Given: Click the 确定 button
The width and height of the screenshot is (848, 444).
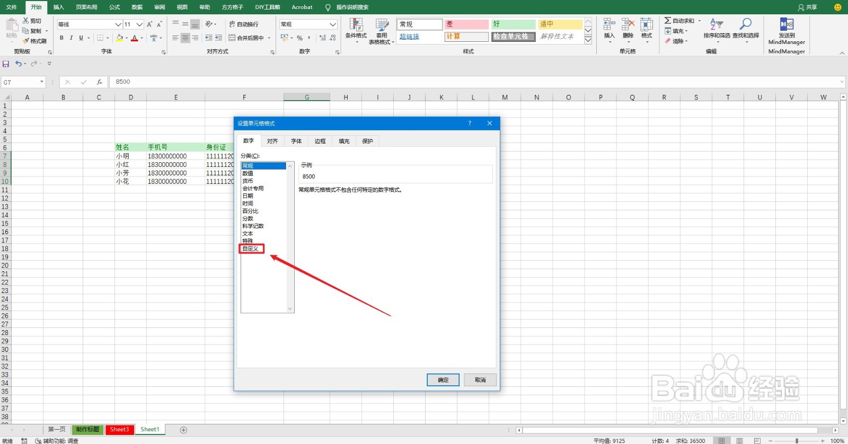Looking at the screenshot, I should [443, 380].
